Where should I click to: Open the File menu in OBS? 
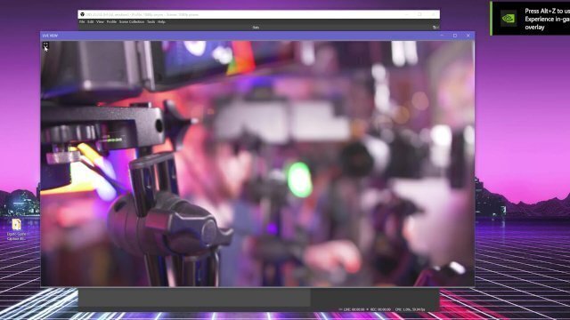tap(82, 21)
